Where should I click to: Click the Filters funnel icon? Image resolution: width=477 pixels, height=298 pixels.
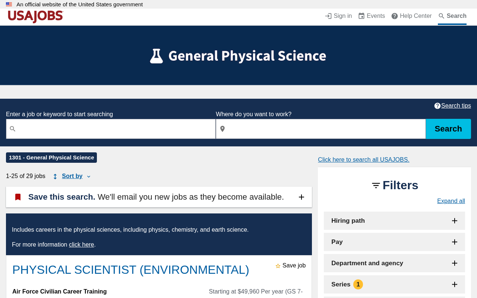(x=376, y=185)
